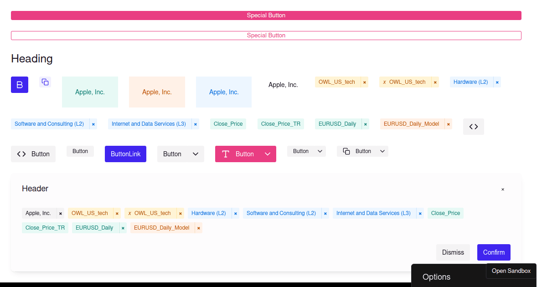This screenshot has height=287, width=547.
Task: Click the copy icon beside the B button
Action: (x=45, y=82)
